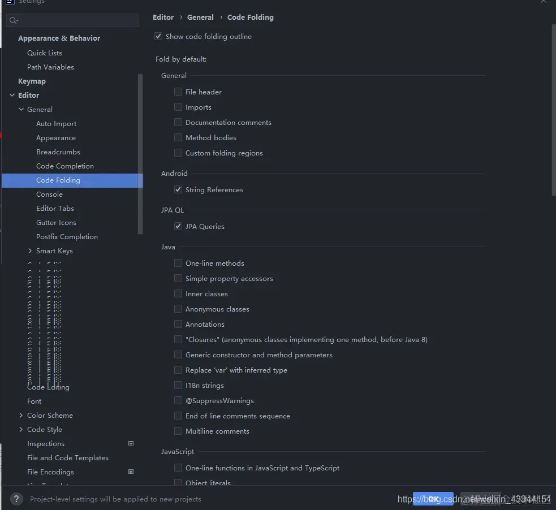Screen dimensions: 556x510
Task: Enable Annotations folding
Action: [178, 324]
